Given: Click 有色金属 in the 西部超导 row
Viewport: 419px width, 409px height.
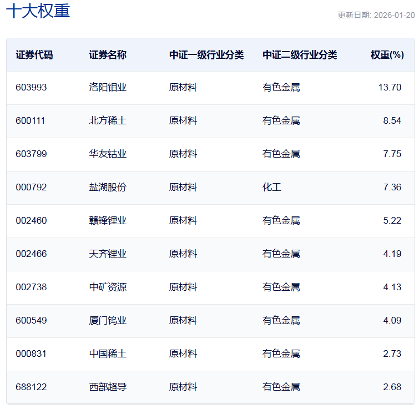Looking at the screenshot, I should (281, 387).
